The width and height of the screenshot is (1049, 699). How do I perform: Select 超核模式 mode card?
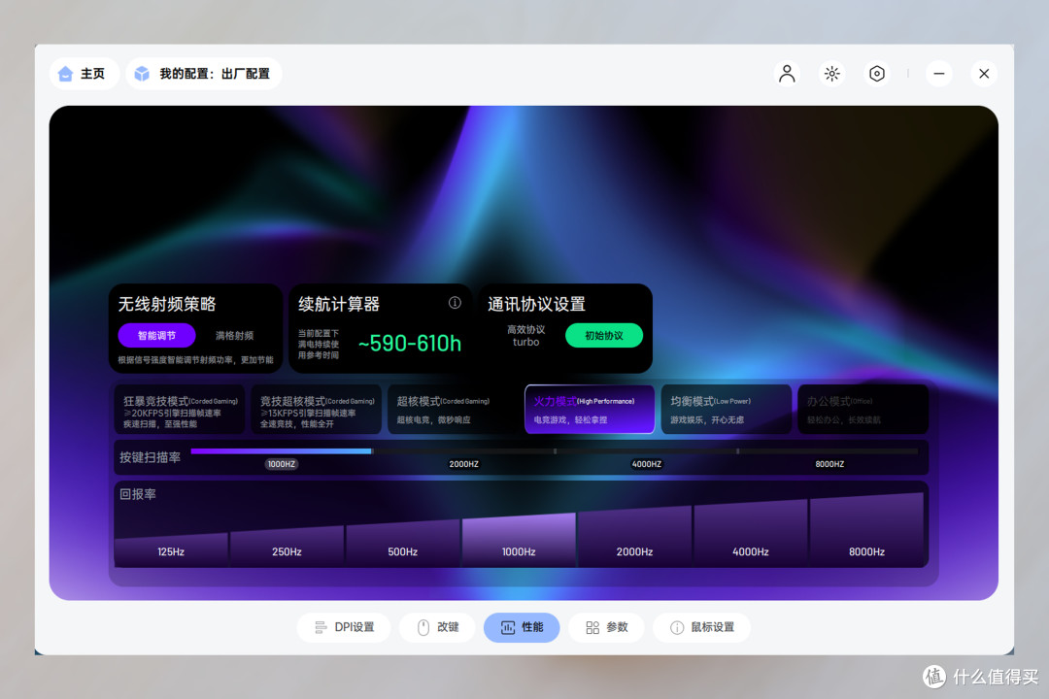point(453,410)
